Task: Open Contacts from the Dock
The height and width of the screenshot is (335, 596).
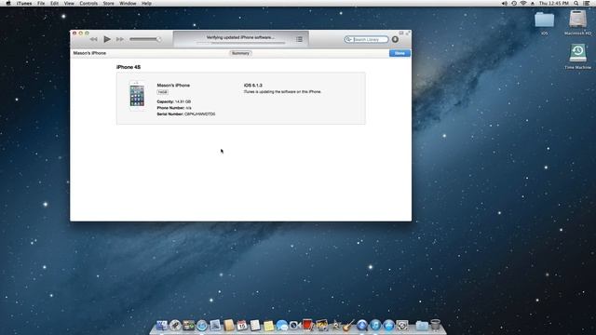Action: [x=228, y=325]
